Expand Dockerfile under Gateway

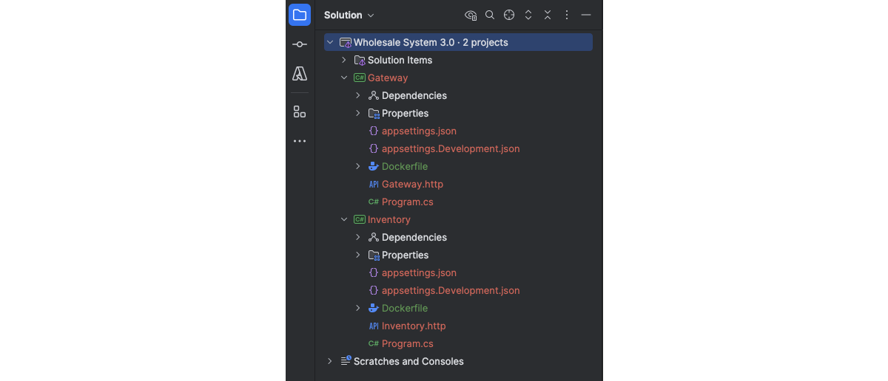click(358, 166)
